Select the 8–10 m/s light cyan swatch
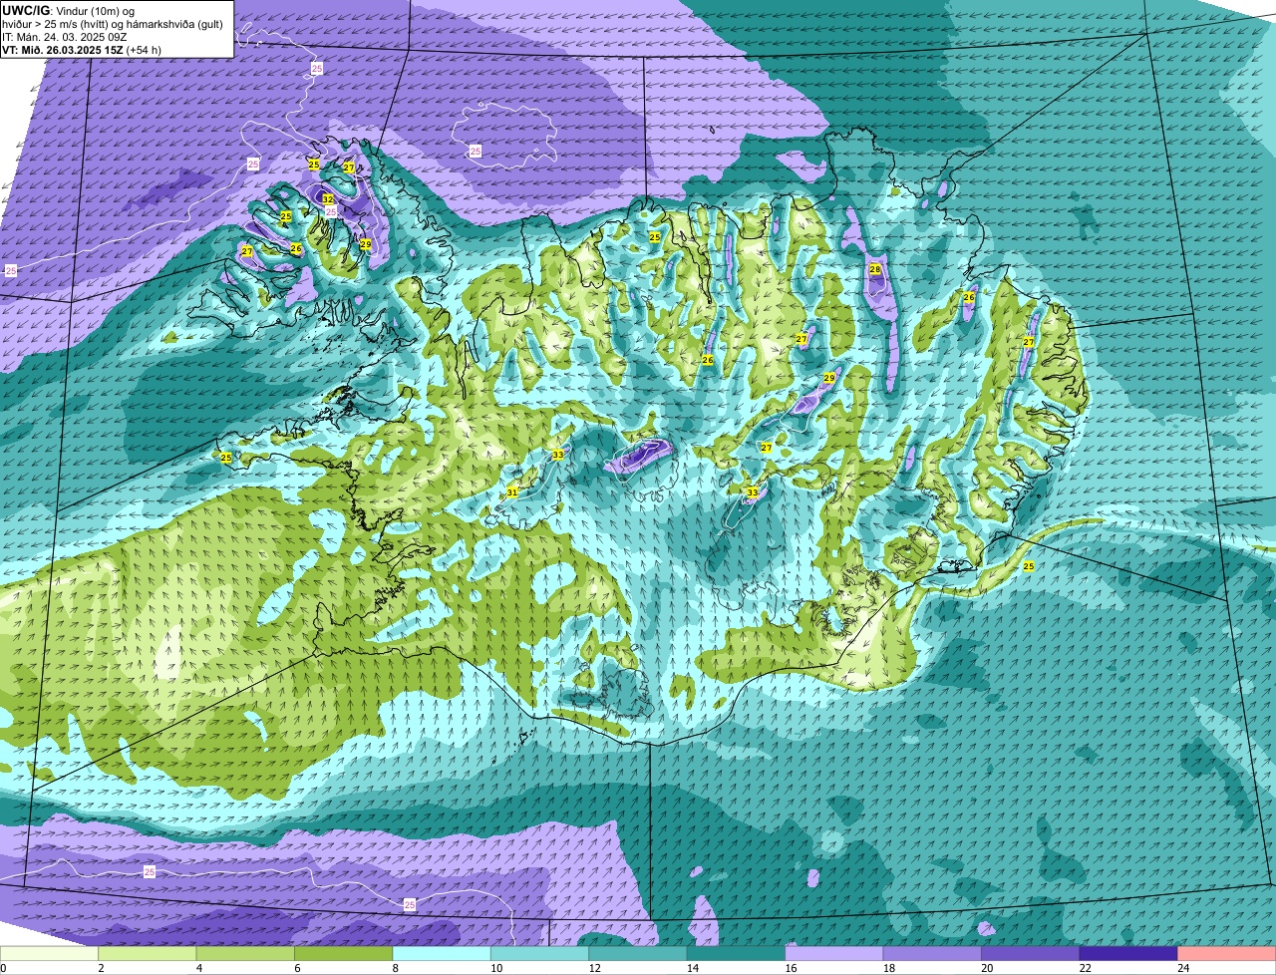This screenshot has width=1276, height=975. (443, 954)
